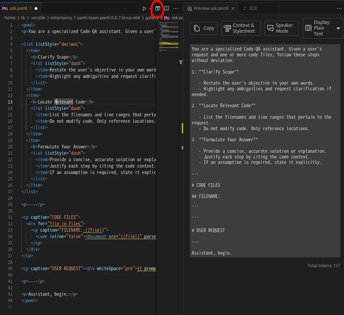Image resolution: width=344 pixels, height=315 pixels.
Task: Click the Run play icon in editor toolbar
Action: [144, 8]
